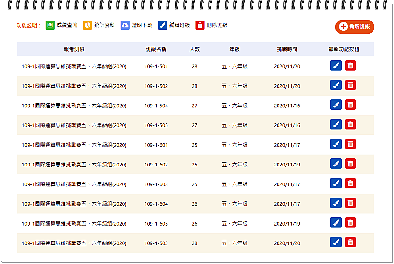Edit class 109-1-504

[x=336, y=105]
